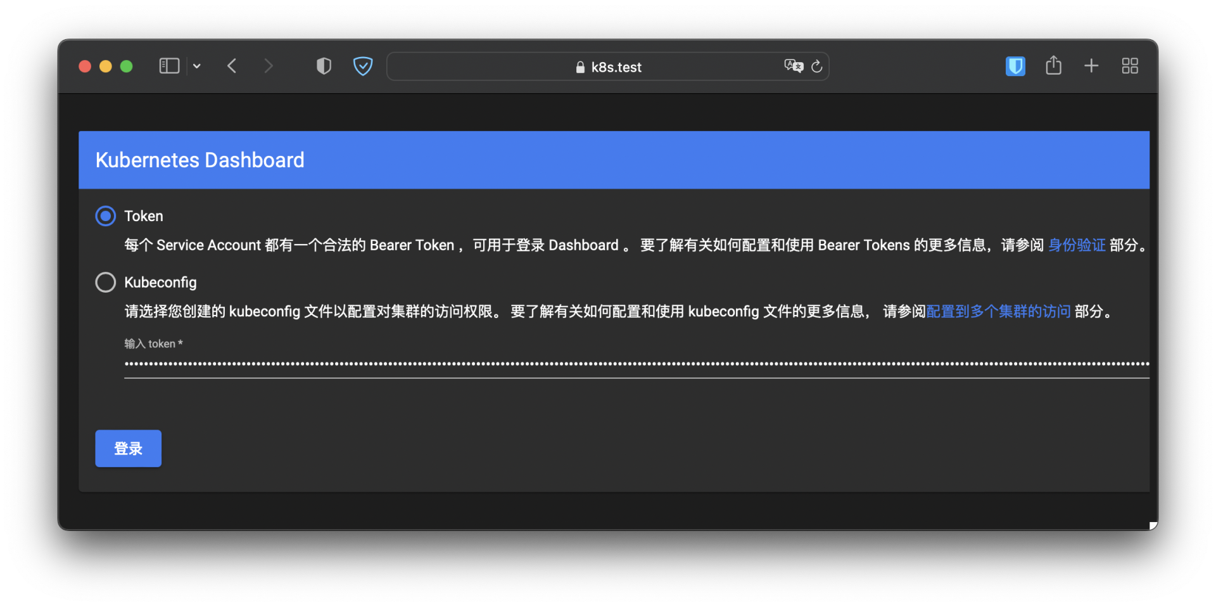Image resolution: width=1216 pixels, height=607 pixels.
Task: Click the forward navigation arrow
Action: click(269, 66)
